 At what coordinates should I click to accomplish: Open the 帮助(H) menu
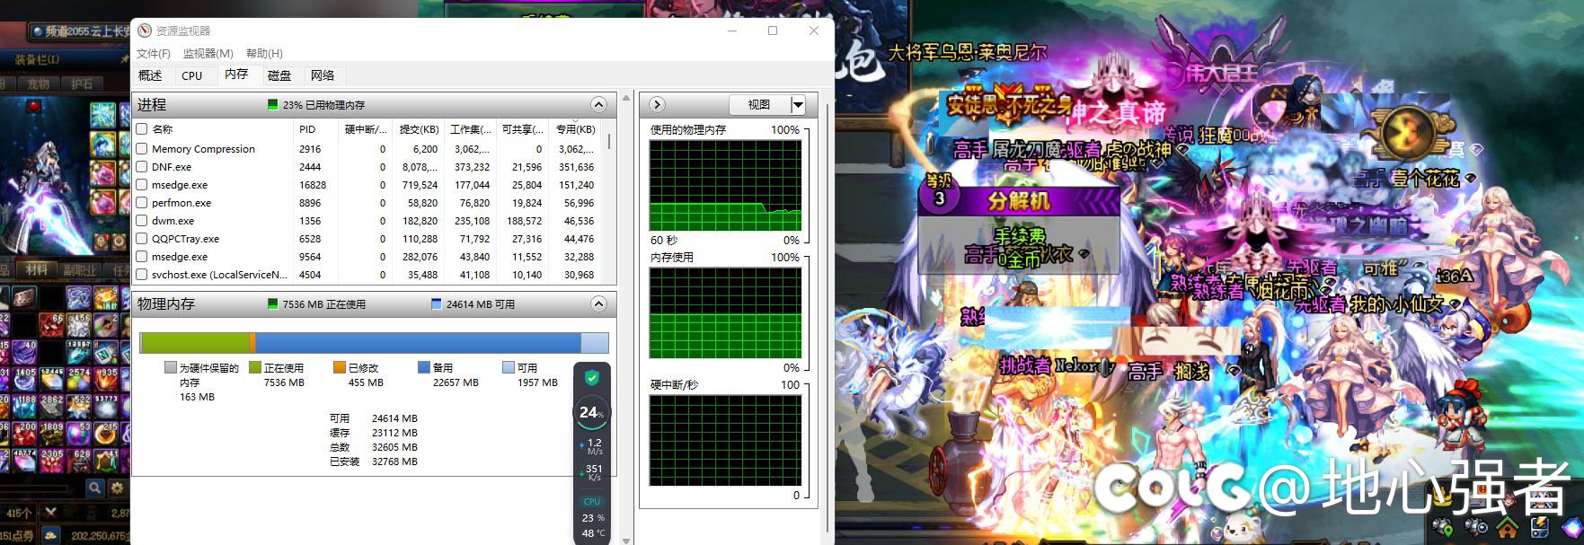[264, 54]
